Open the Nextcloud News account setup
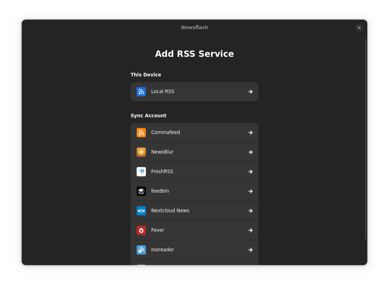 click(x=194, y=211)
